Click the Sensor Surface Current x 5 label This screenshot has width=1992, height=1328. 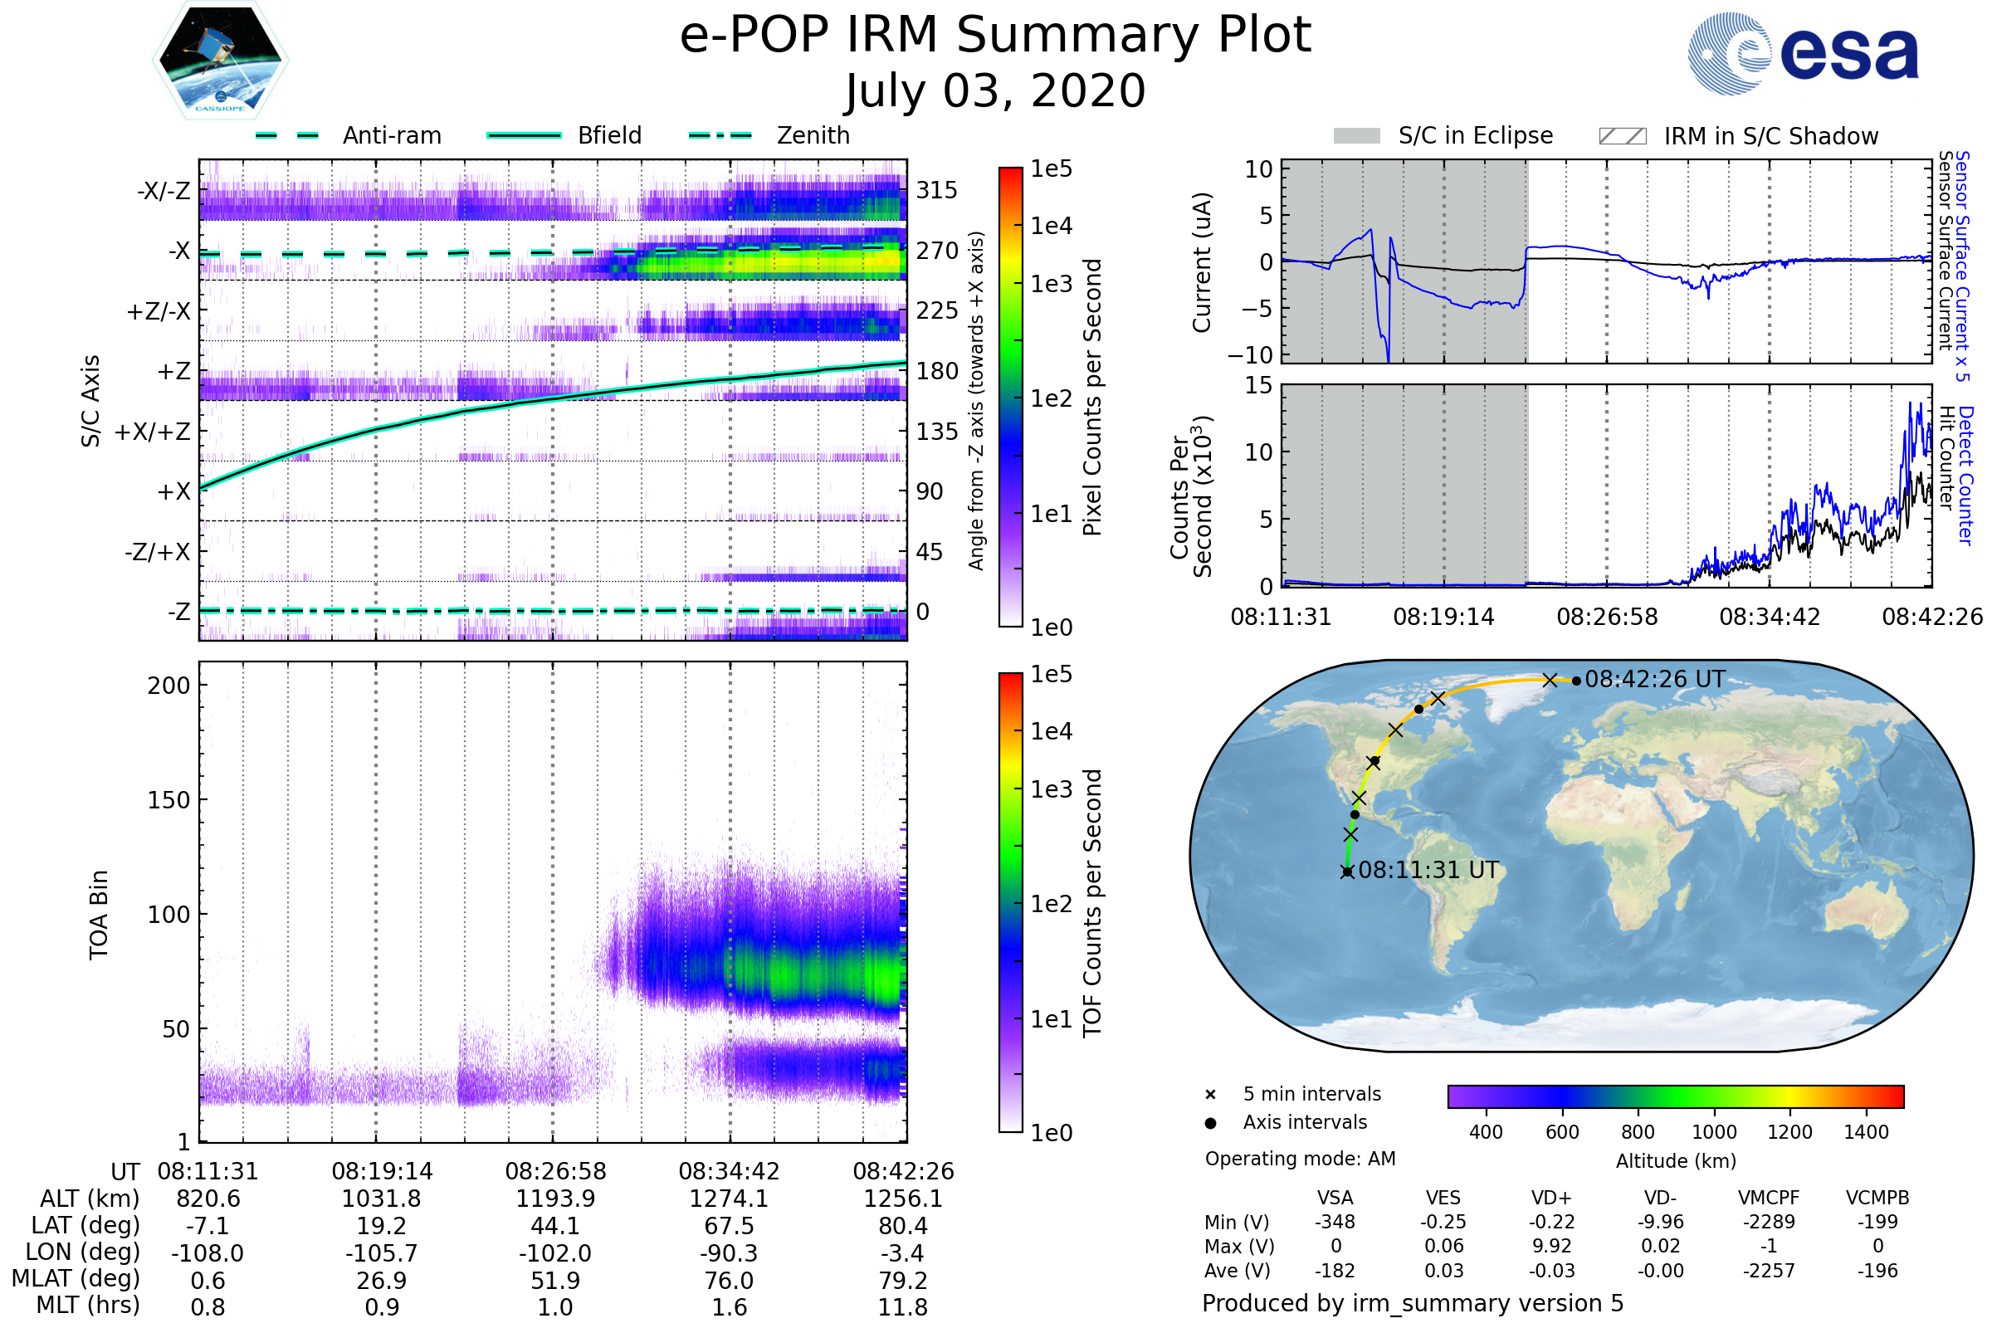(x=1962, y=266)
